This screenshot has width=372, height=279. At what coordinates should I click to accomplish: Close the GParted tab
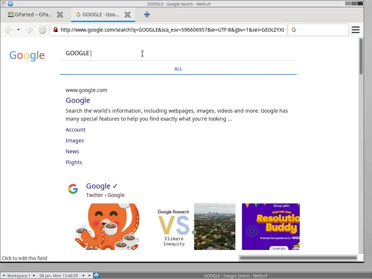60,15
